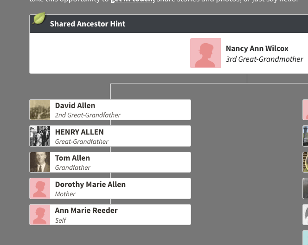Click the Ann Marie Reeder name
This screenshot has width=308, height=245.
pos(86,211)
